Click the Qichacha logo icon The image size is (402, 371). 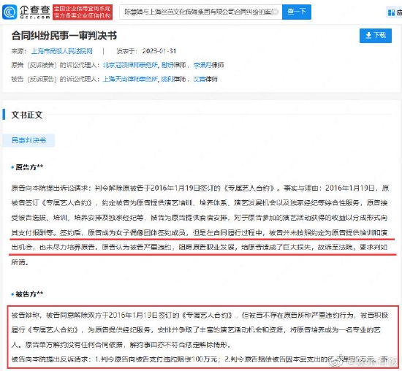click(10, 12)
